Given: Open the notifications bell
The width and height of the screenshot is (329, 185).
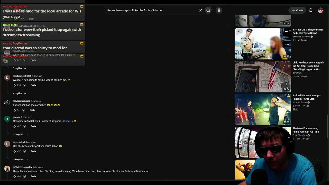Looking at the screenshot, I should click(311, 10).
